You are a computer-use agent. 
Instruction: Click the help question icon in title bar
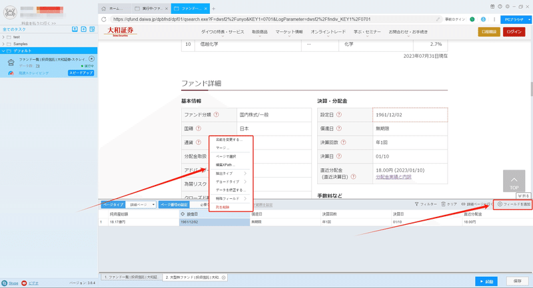coord(500,7)
